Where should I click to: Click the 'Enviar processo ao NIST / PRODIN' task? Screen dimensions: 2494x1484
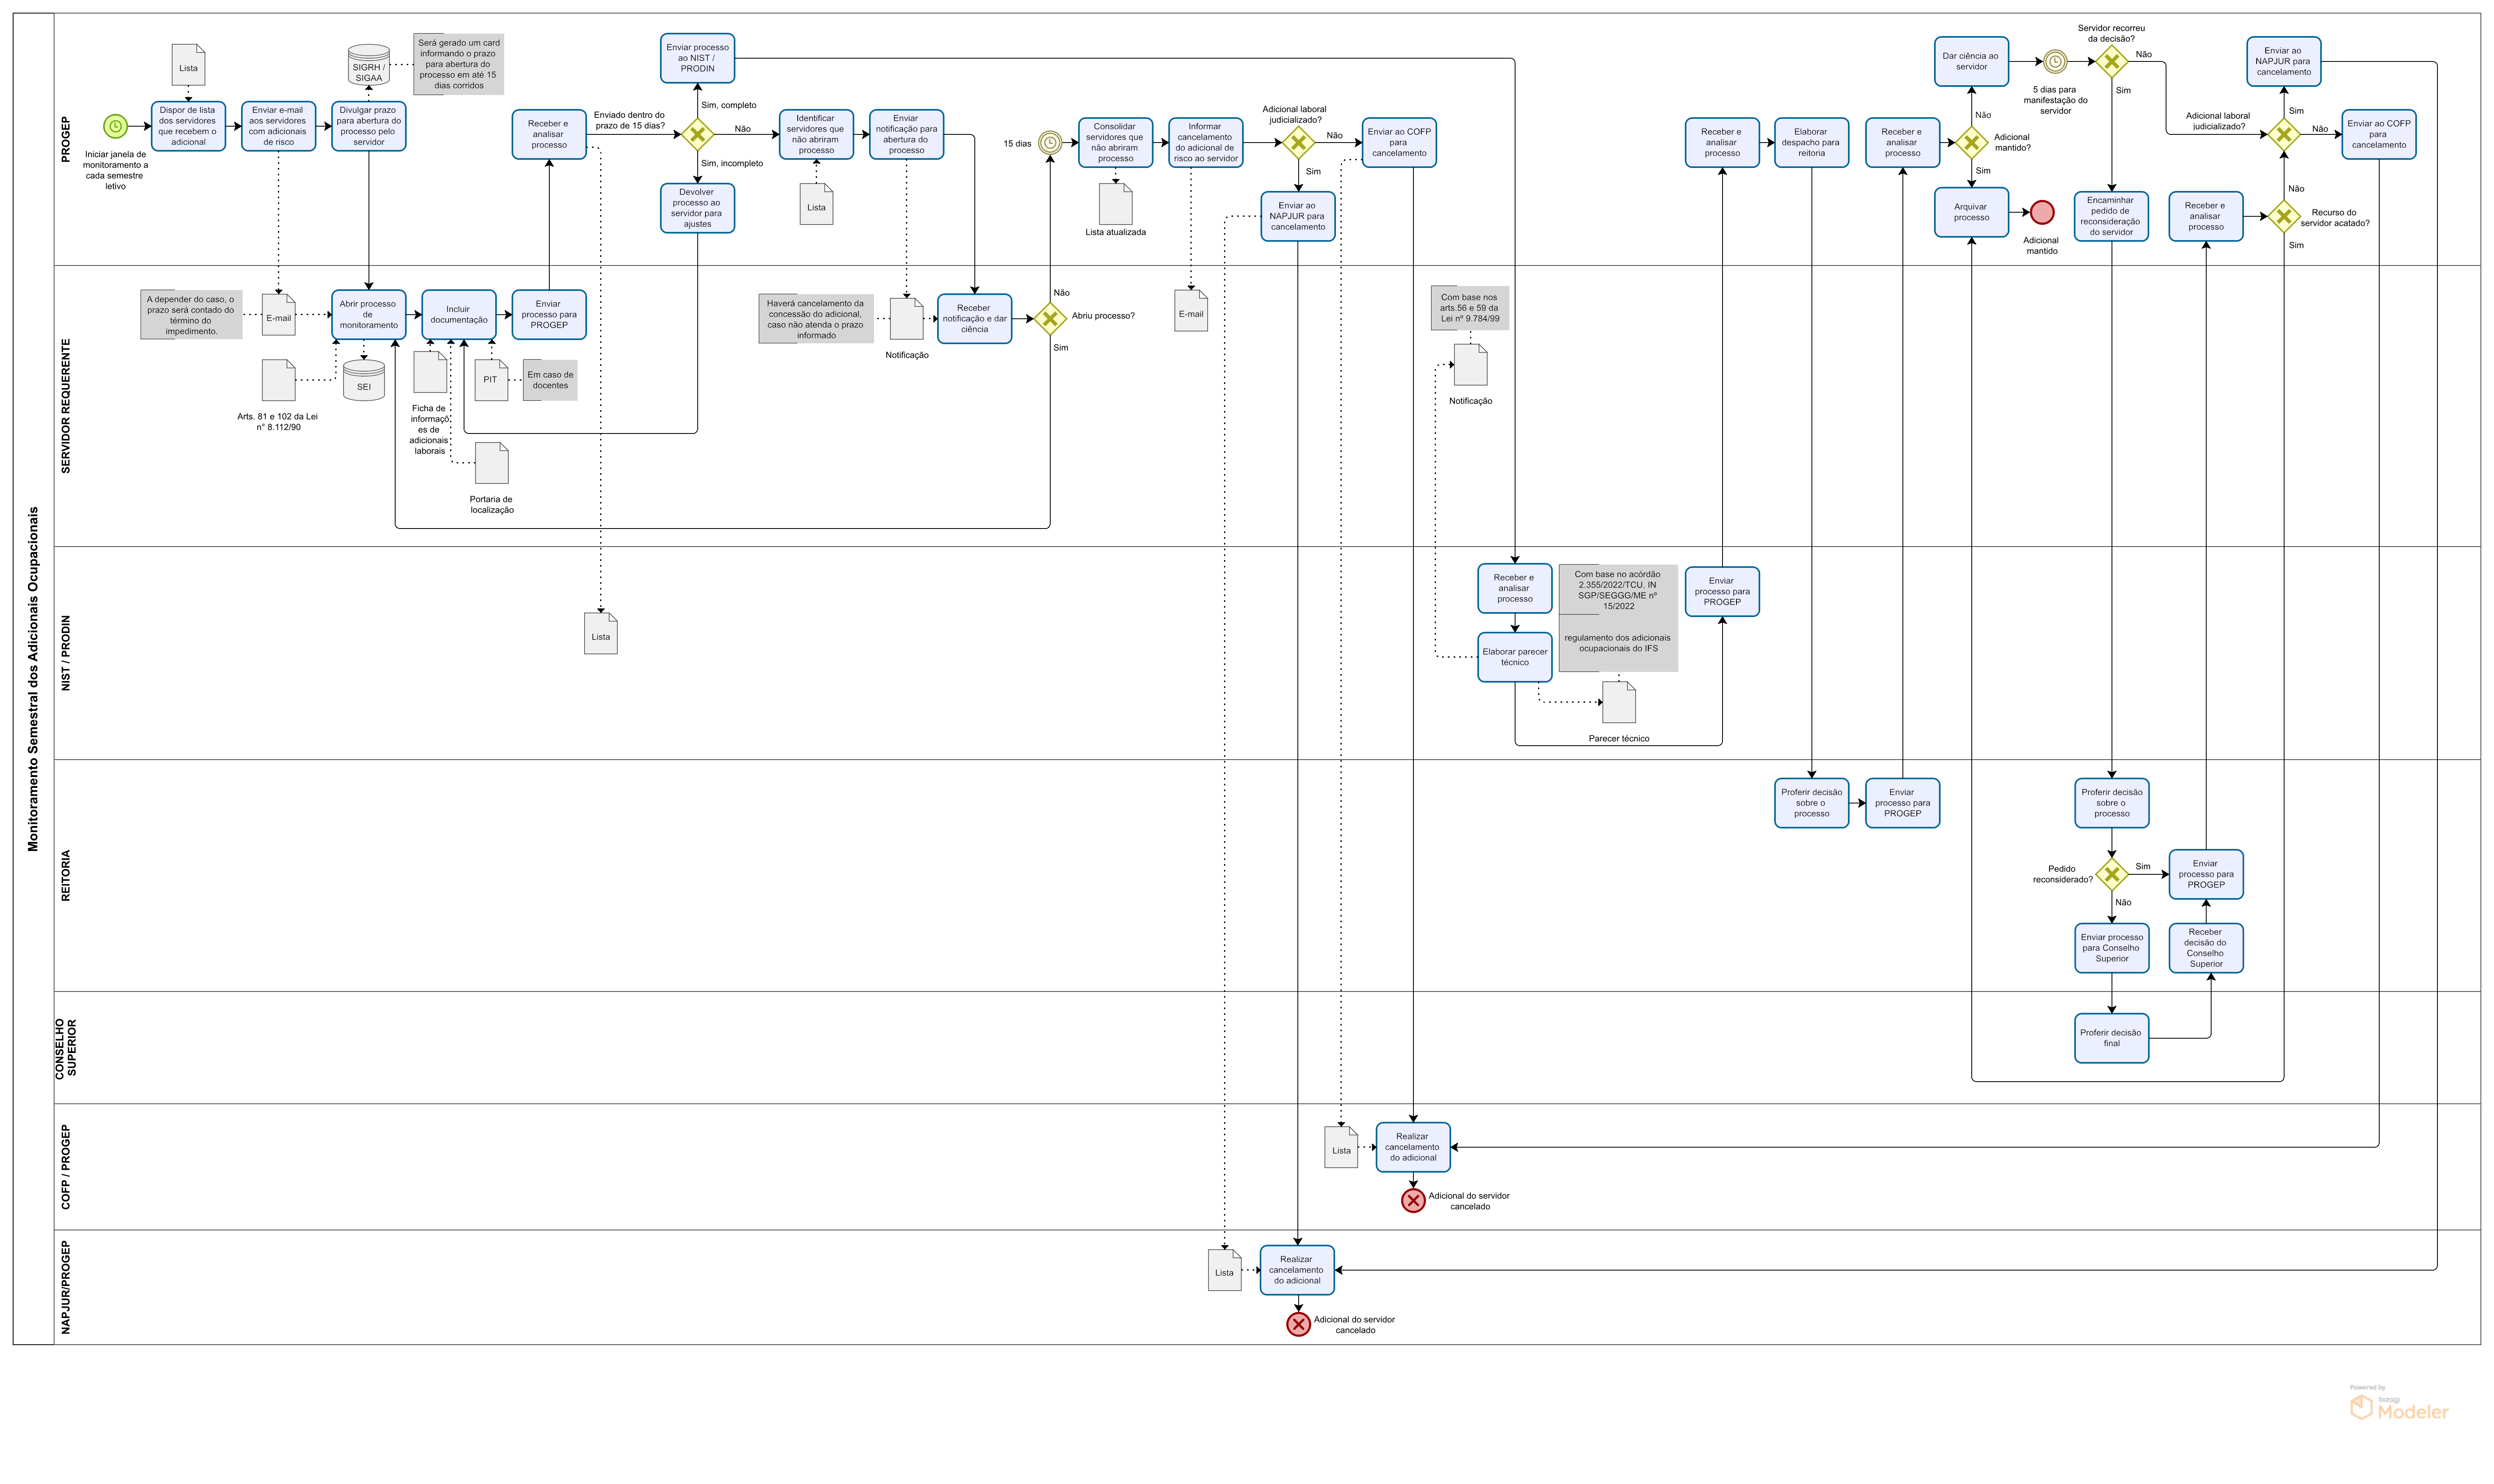click(x=697, y=58)
